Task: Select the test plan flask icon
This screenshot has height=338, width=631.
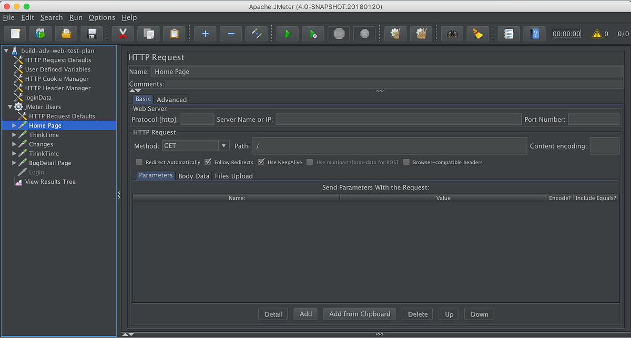Action: [15, 51]
